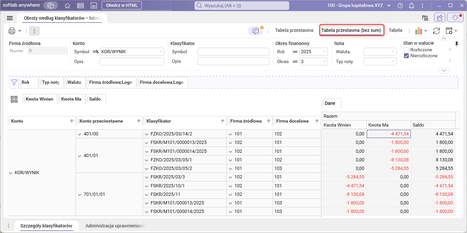
Task: Open the Waluta dropdown in Nota
Action: coord(380,52)
